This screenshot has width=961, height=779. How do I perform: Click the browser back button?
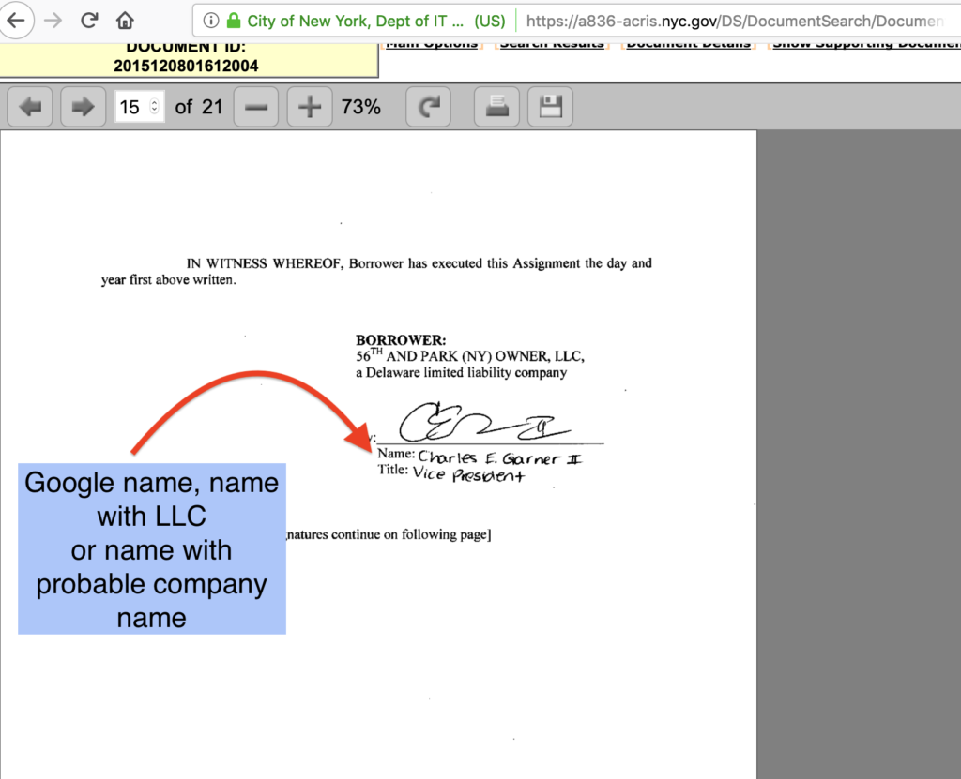[17, 20]
